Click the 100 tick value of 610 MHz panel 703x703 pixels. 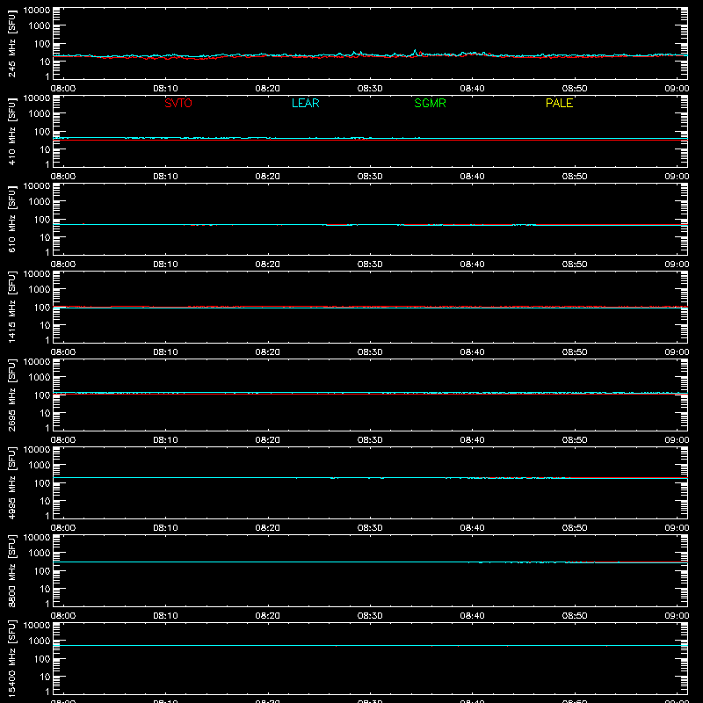(x=42, y=219)
